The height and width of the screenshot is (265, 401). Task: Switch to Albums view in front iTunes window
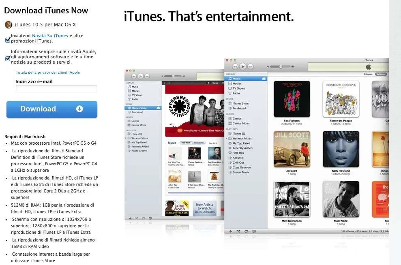(x=368, y=74)
